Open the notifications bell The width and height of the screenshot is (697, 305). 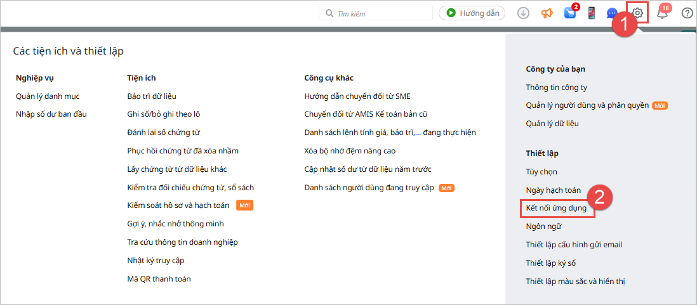tap(662, 13)
